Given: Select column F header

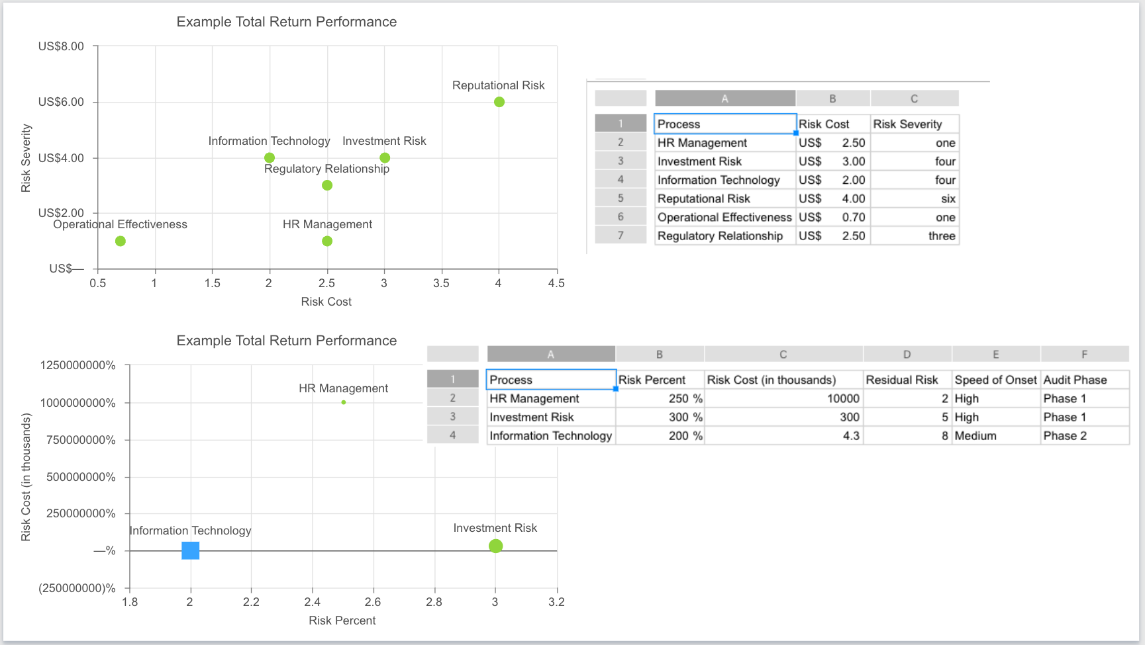Looking at the screenshot, I should pos(1084,355).
